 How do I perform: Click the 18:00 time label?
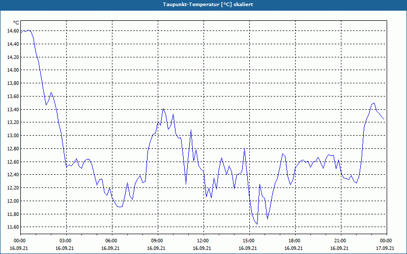click(x=295, y=241)
